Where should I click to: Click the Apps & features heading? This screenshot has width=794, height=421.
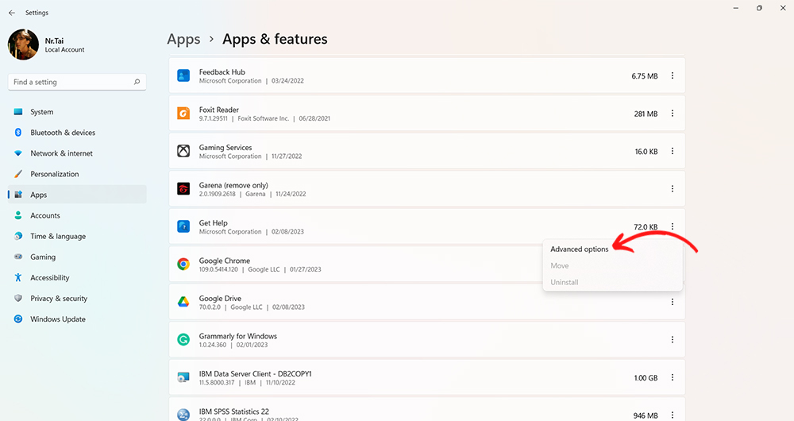point(275,39)
